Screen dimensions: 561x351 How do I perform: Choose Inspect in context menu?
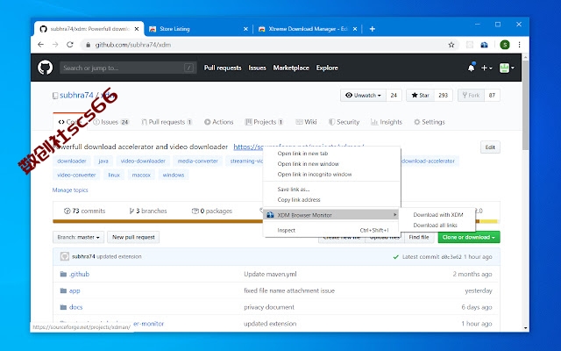coord(331,230)
